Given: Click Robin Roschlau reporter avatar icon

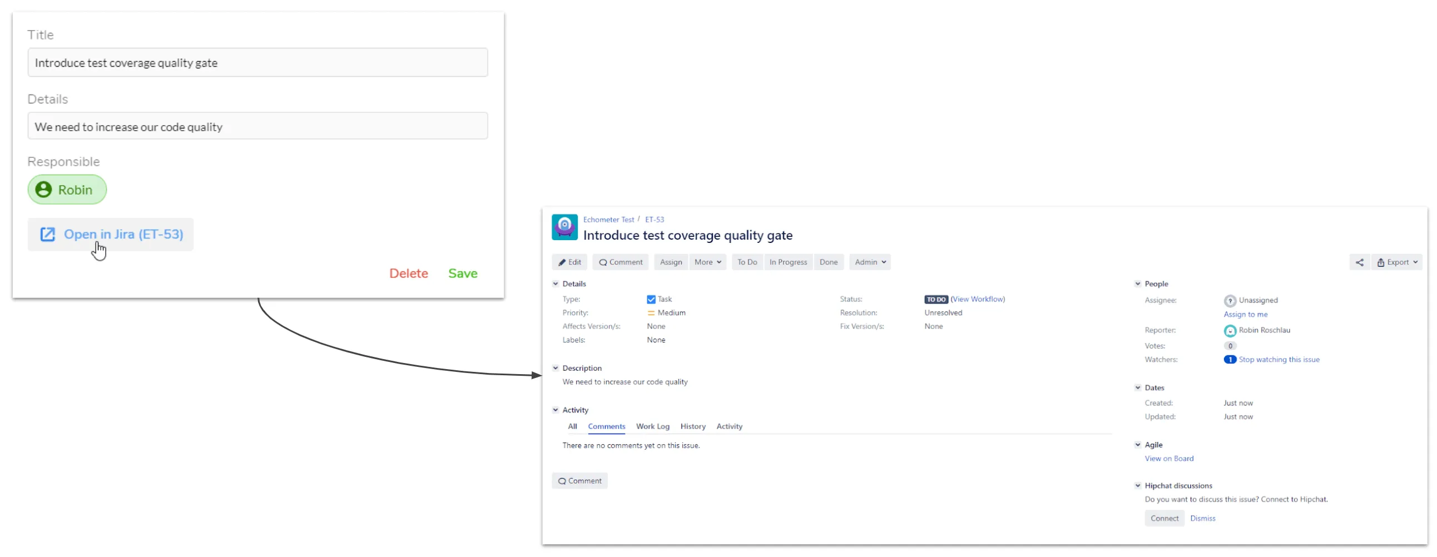Looking at the screenshot, I should point(1230,331).
